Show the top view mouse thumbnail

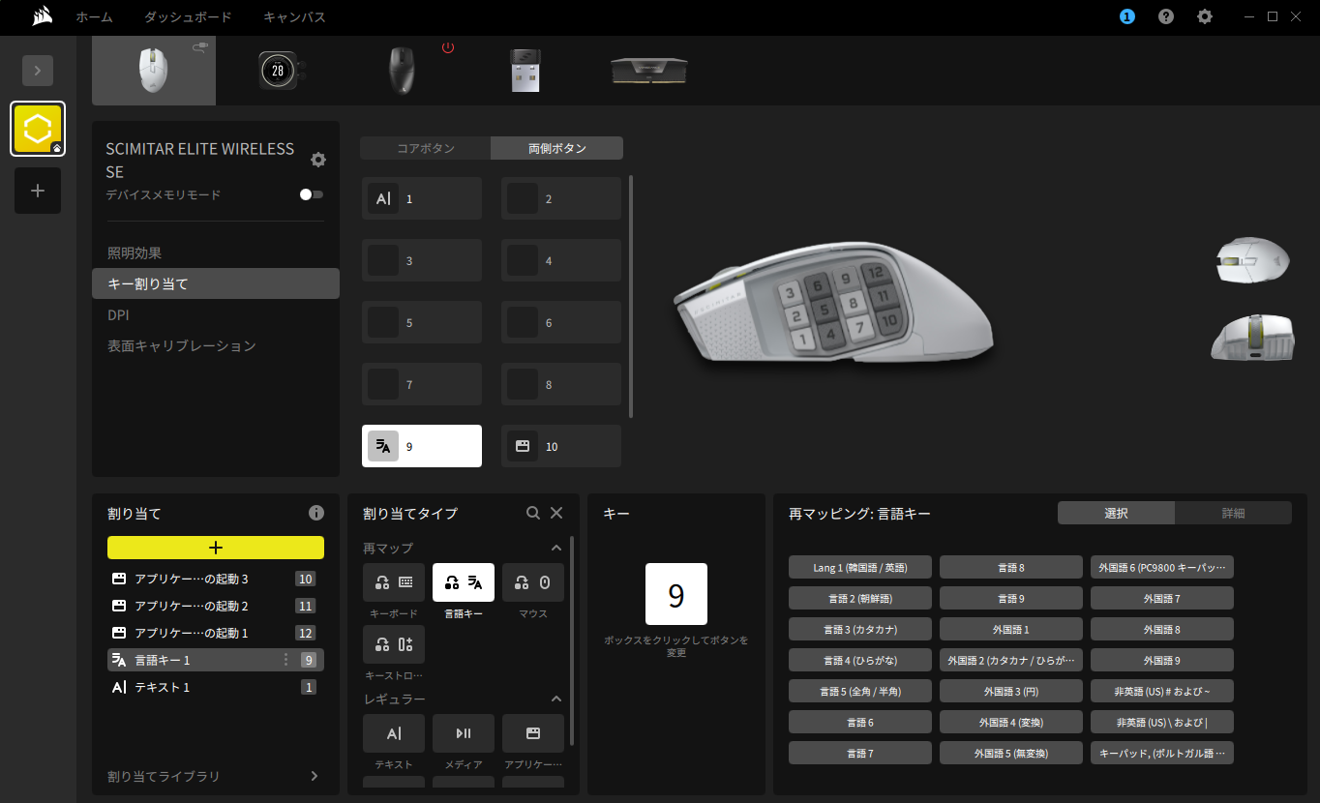[x=1253, y=261]
